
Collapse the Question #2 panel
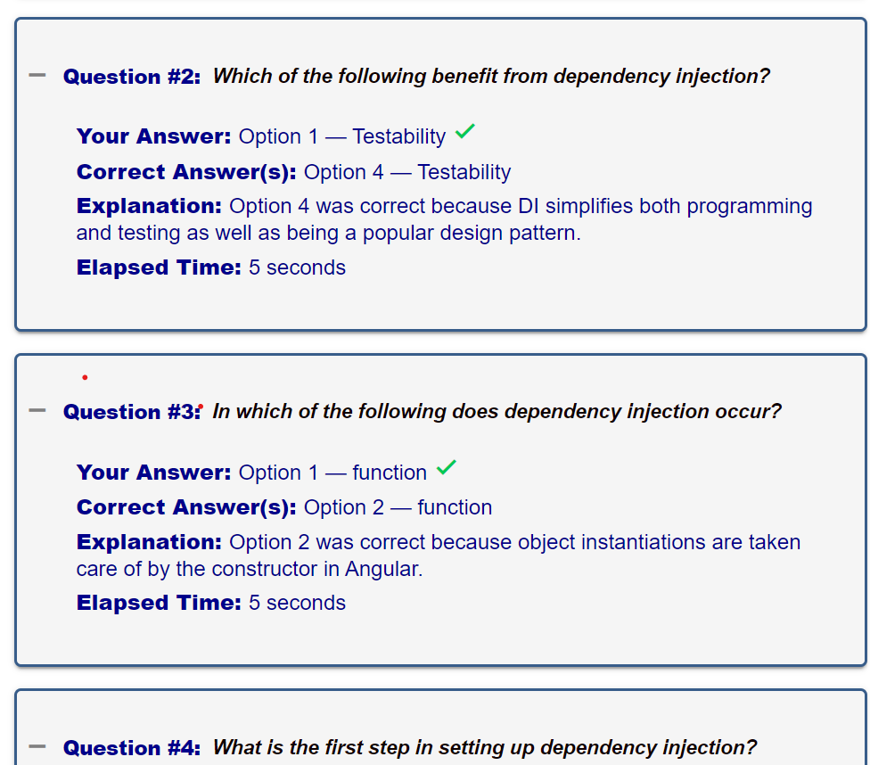pyautogui.click(x=37, y=75)
